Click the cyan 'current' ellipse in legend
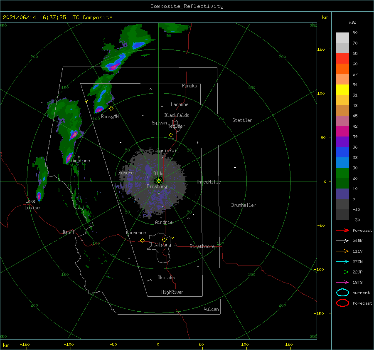 pyautogui.click(x=342, y=293)
